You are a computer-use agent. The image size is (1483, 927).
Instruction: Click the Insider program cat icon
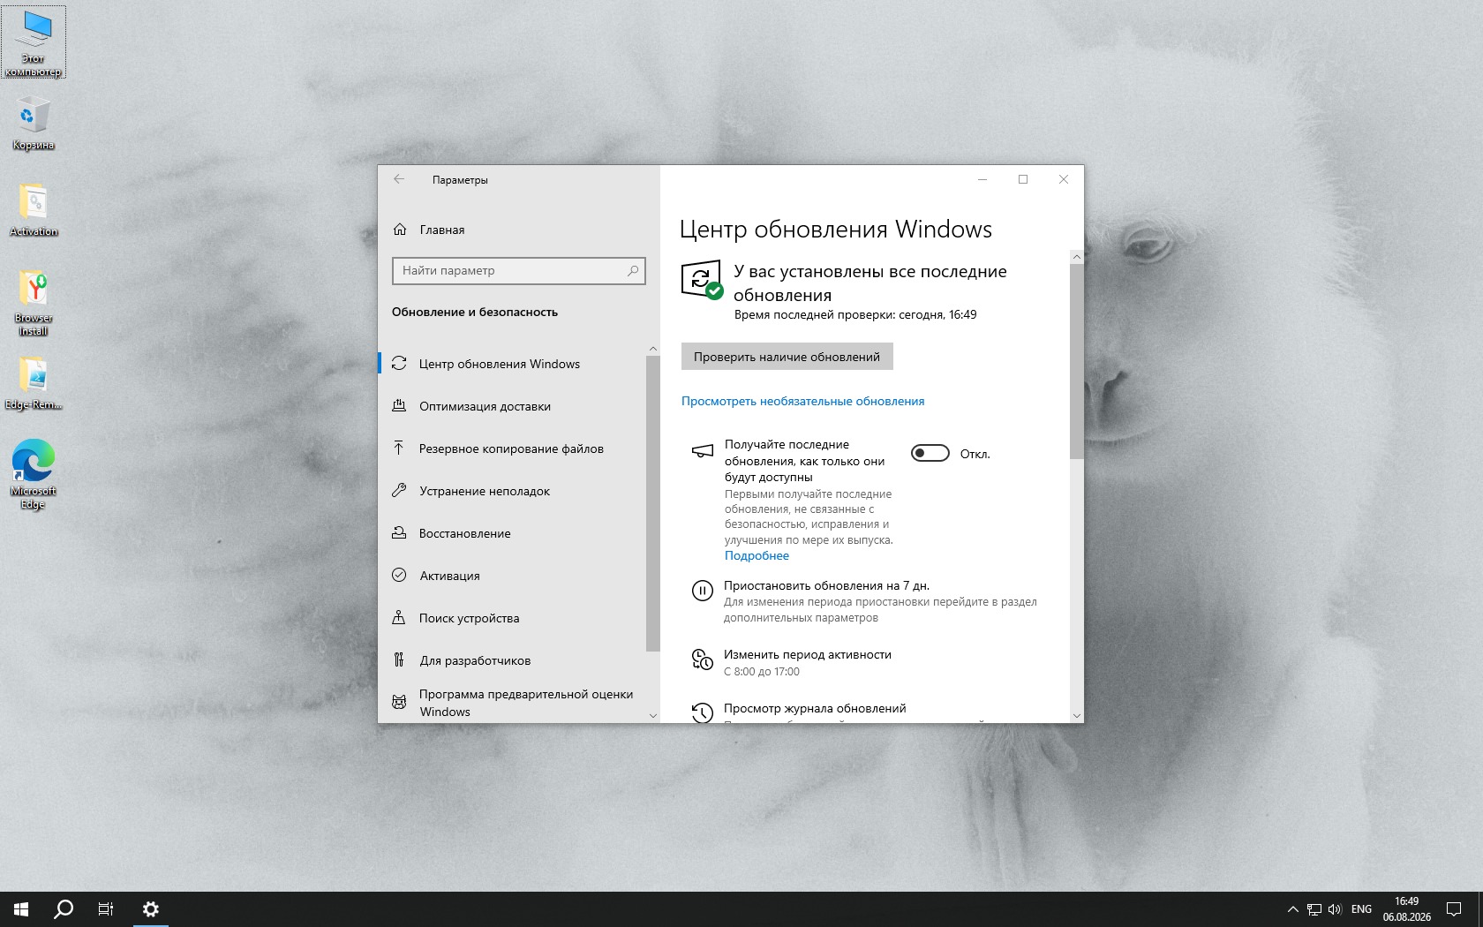(x=399, y=703)
